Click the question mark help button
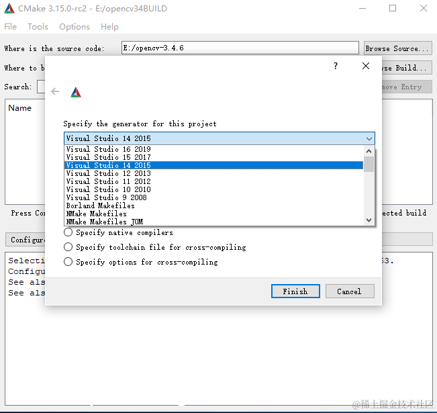This screenshot has height=413, width=437. pyautogui.click(x=336, y=66)
